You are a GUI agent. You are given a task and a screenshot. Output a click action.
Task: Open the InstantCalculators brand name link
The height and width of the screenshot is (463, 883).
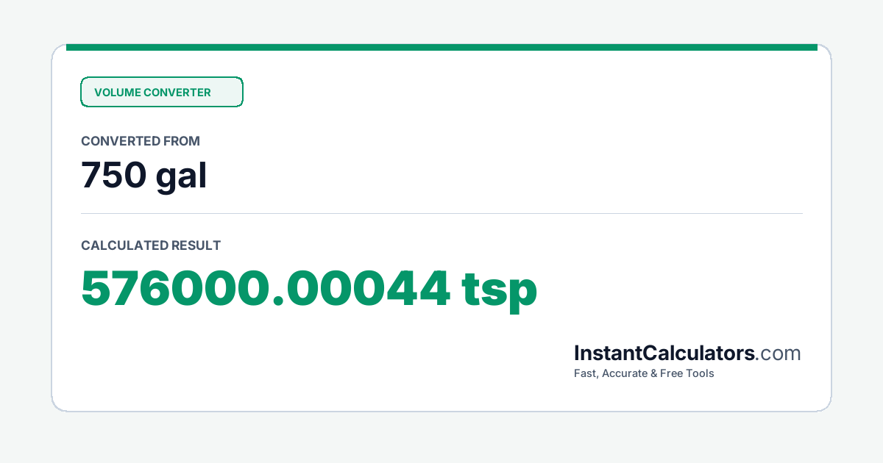pyautogui.click(x=664, y=353)
